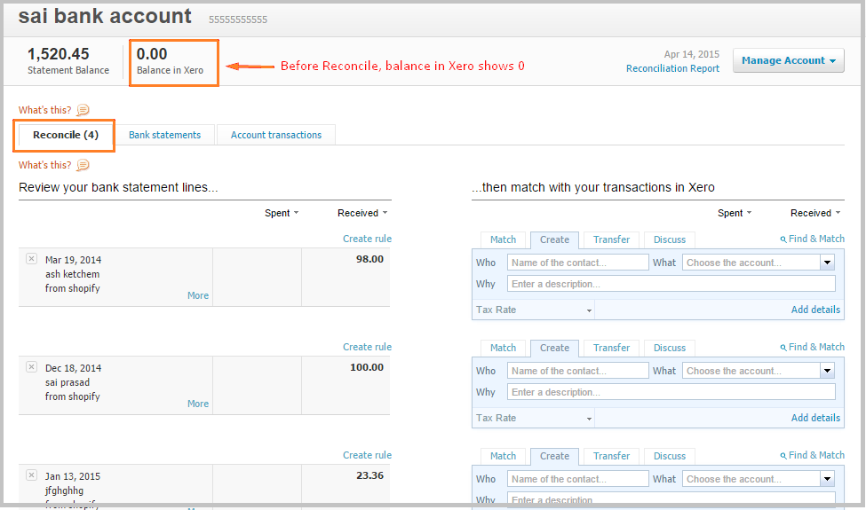Screen dimensions: 866x510
Task: Select the Create tab for the 98.00 transaction
Action: pyautogui.click(x=554, y=239)
